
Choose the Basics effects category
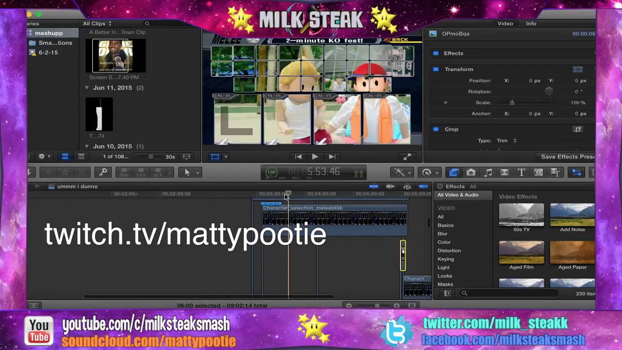pyautogui.click(x=446, y=226)
